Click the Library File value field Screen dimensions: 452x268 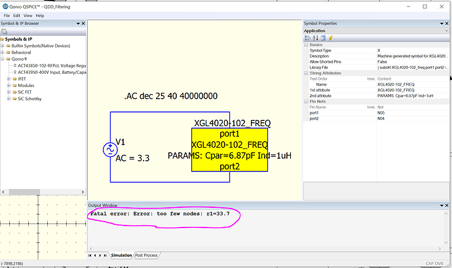(413, 67)
